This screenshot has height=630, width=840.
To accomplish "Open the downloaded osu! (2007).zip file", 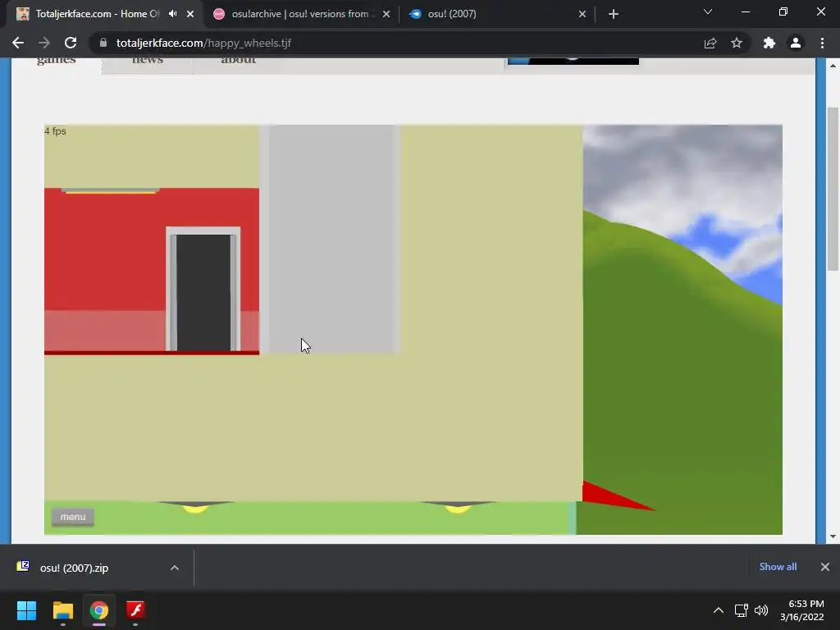I will click(x=74, y=568).
